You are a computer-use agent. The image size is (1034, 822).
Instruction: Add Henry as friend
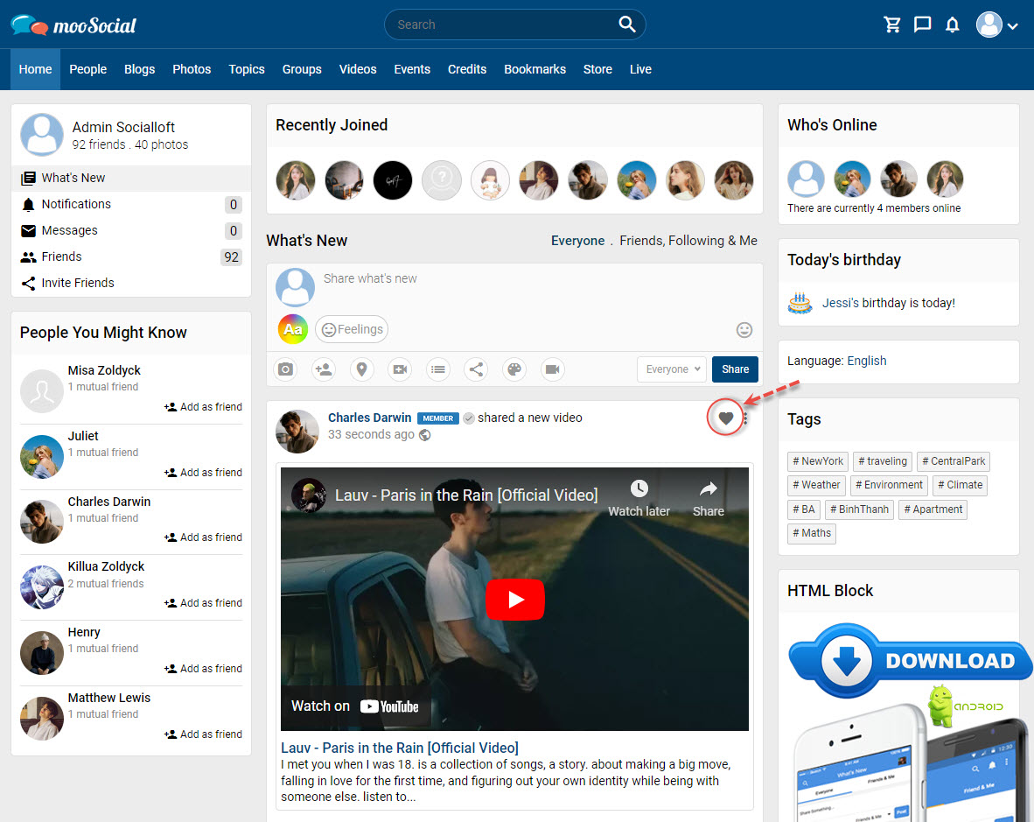click(x=203, y=668)
